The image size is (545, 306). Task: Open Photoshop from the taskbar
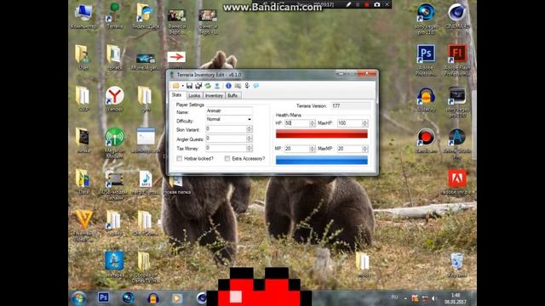pyautogui.click(x=103, y=297)
